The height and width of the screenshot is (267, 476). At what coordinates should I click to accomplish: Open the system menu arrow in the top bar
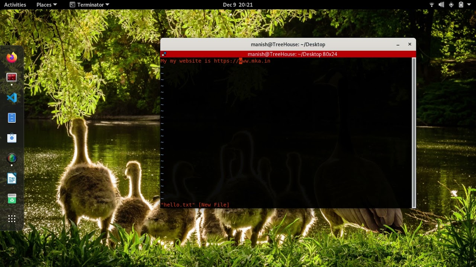[x=470, y=5]
